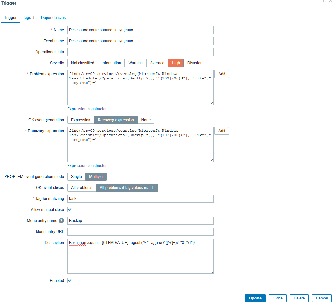This screenshot has width=334, height=304.
Task: Focus the Menu entry URL field
Action: [x=140, y=232]
